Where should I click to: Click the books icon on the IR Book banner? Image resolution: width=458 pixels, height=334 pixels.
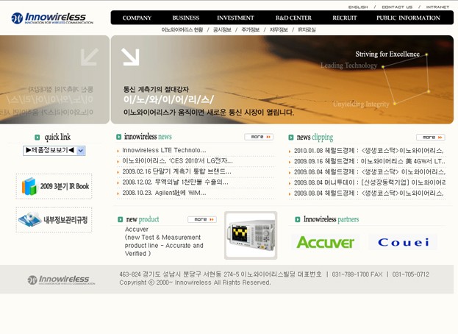tap(29, 186)
